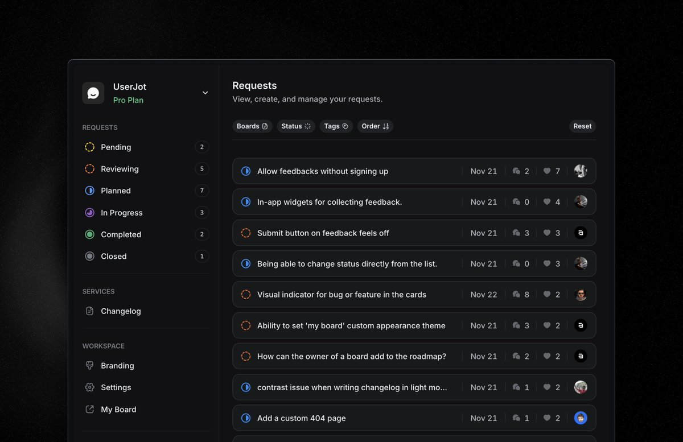683x442 pixels.
Task: Click the My Board external link icon
Action: 89,410
